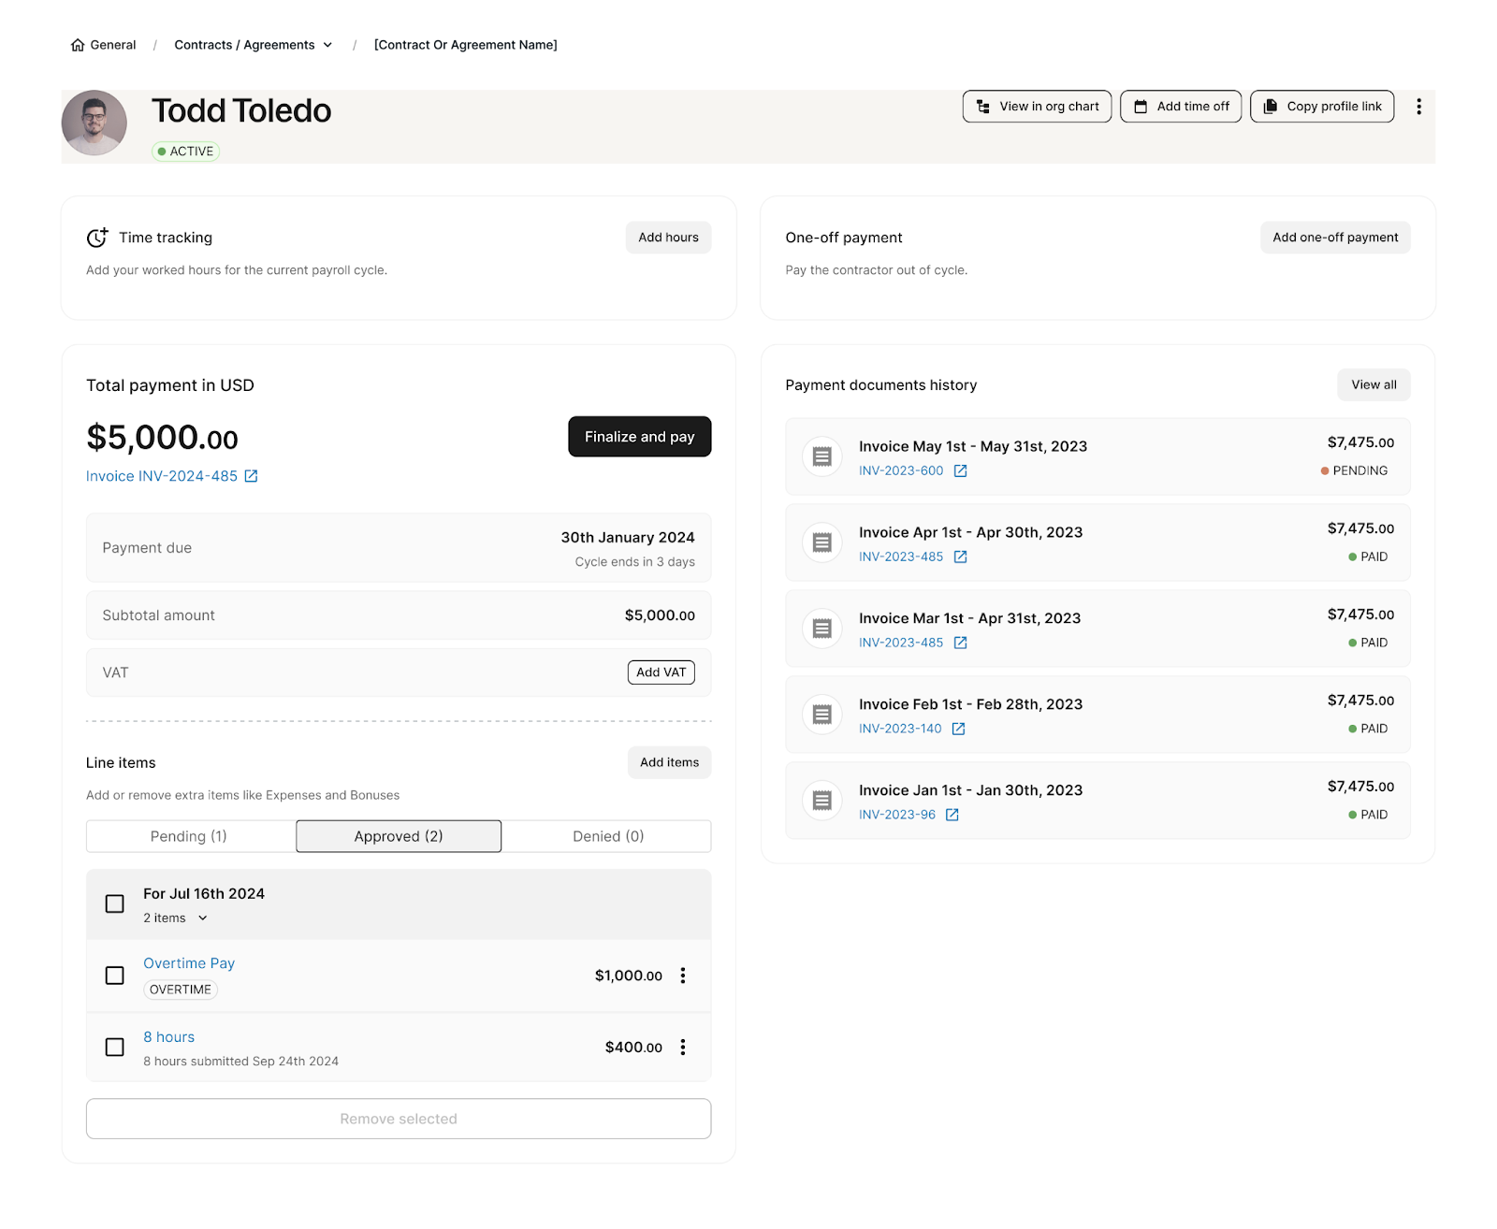This screenshot has height=1229, width=1497.
Task: Click Invoice Feb 1st - Feb 28th, 2023 title
Action: point(971,704)
